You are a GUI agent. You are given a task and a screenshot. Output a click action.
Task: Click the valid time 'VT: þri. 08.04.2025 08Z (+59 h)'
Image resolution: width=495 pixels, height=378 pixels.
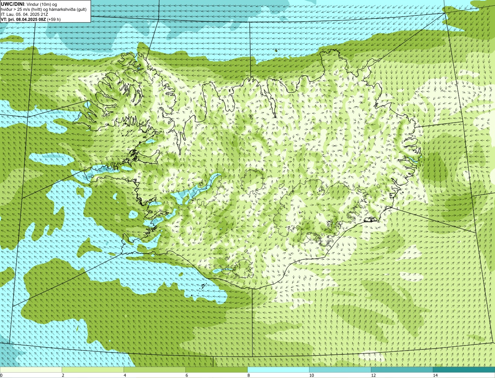click(x=31, y=19)
